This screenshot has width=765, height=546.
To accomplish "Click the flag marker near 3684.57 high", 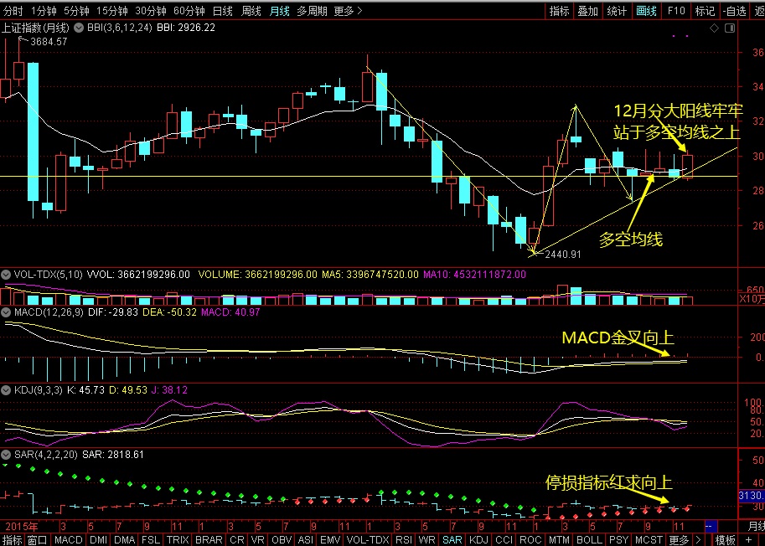I will point(22,39).
